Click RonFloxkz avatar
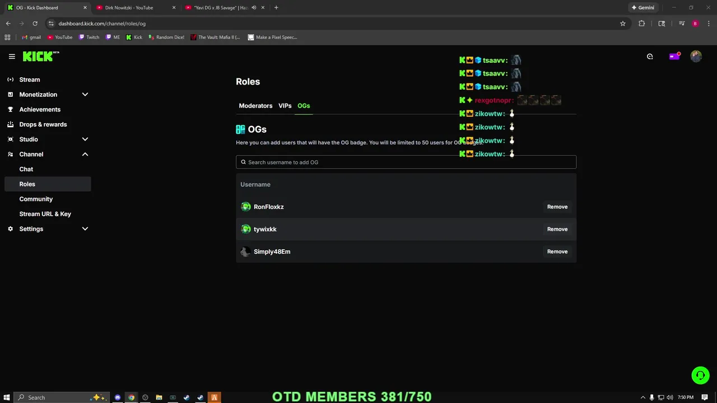This screenshot has height=403, width=717. click(245, 207)
